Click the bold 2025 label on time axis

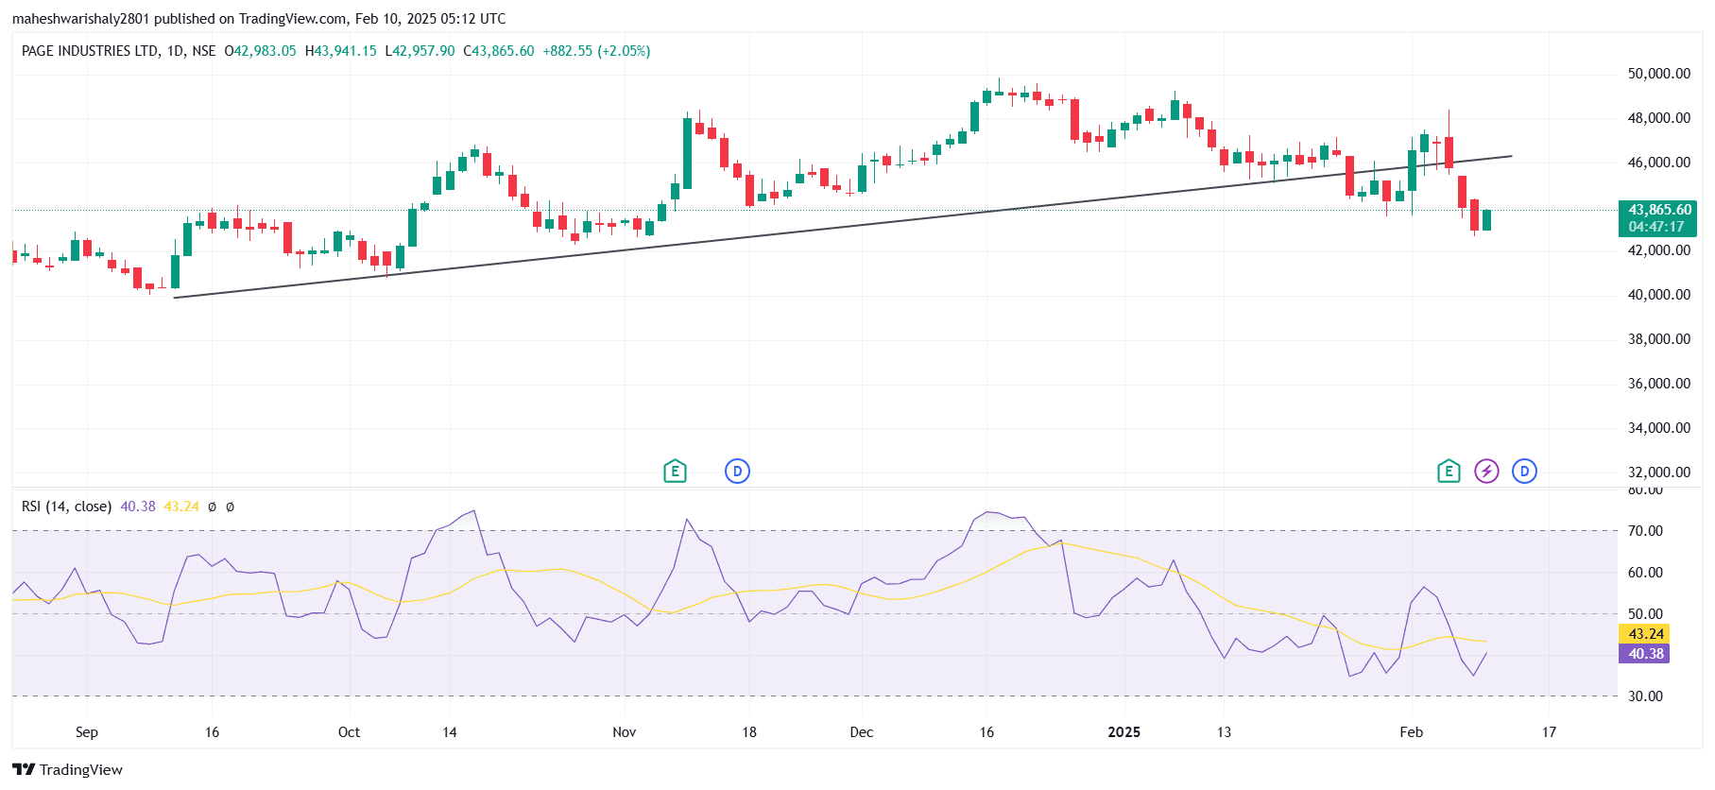click(1124, 732)
